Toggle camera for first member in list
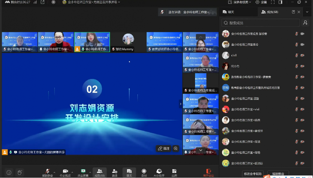313x178 pixels. [303, 34]
